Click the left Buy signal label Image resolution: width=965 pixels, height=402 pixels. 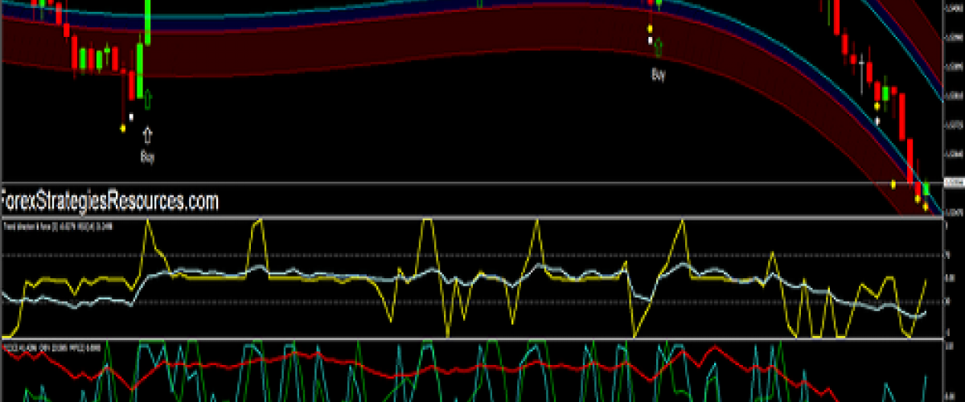(147, 158)
